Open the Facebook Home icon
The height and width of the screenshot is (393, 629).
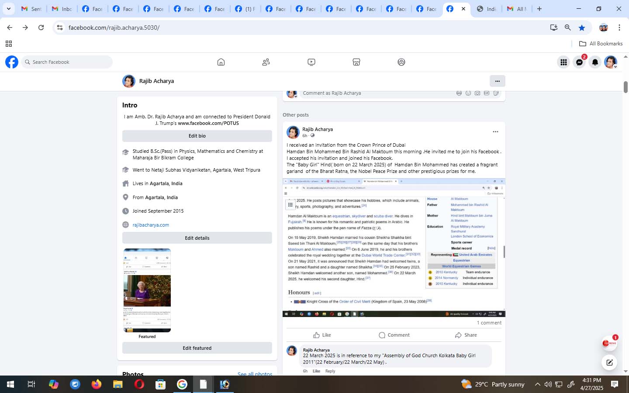(x=221, y=62)
